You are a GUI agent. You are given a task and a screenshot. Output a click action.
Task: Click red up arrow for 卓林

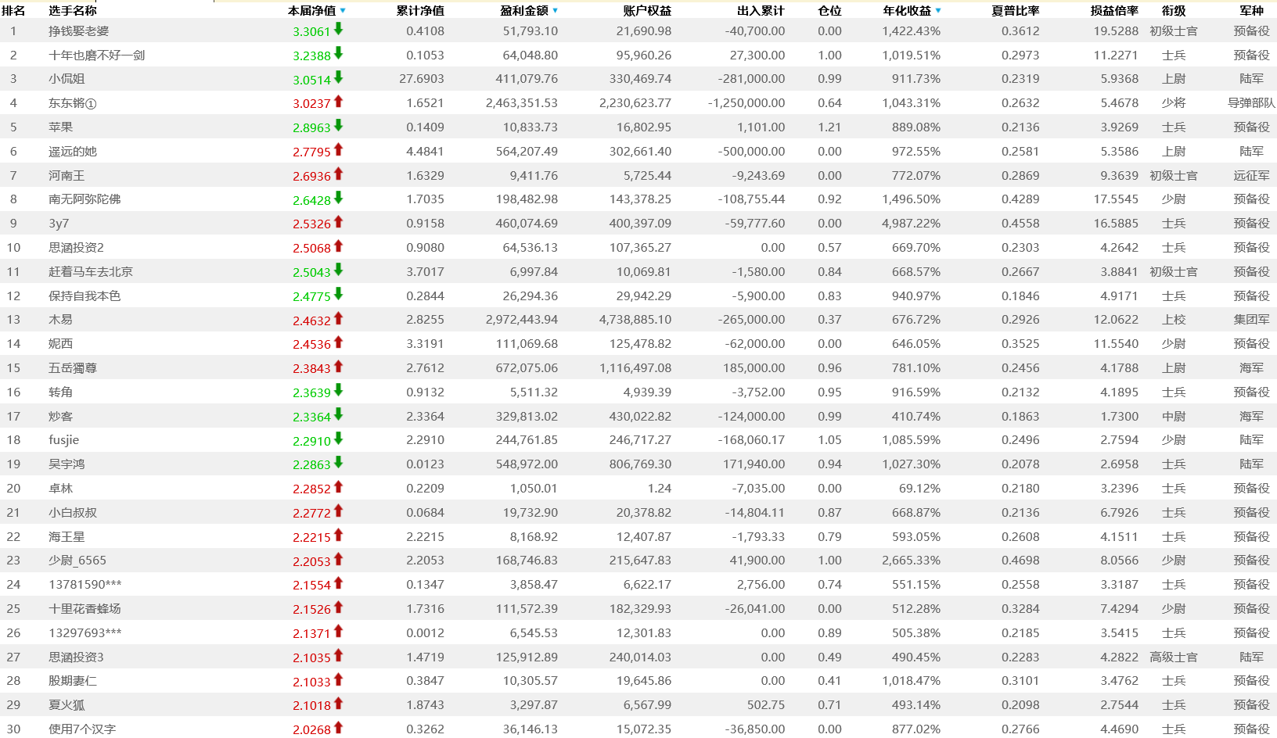pos(339,487)
